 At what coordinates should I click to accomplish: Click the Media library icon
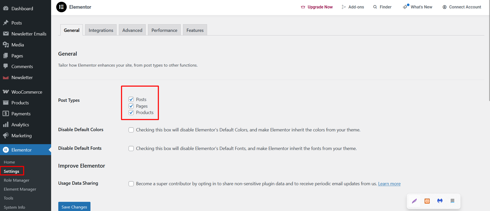click(6, 45)
